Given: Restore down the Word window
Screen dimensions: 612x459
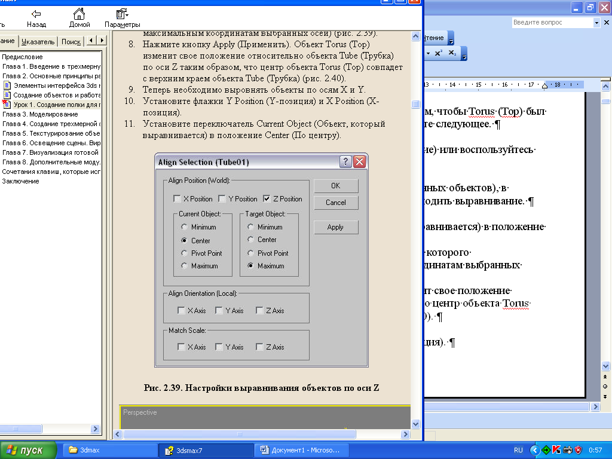Looking at the screenshot, I should click(590, 7).
